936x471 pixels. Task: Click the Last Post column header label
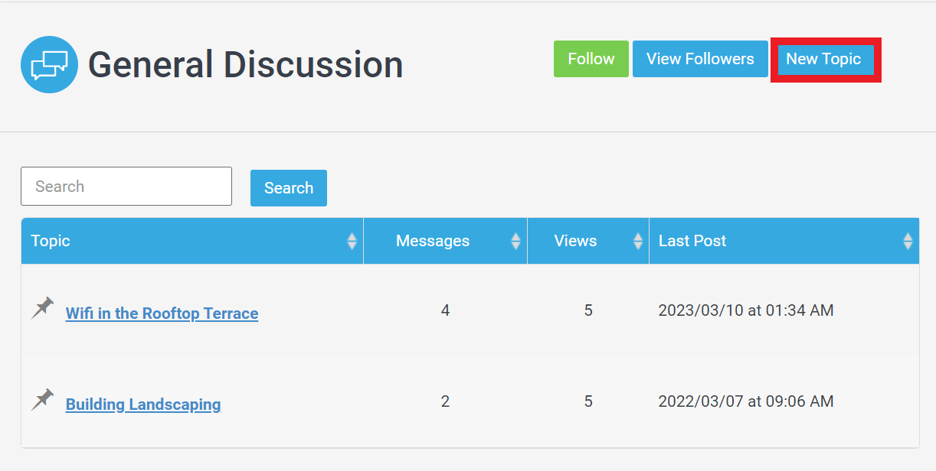692,241
